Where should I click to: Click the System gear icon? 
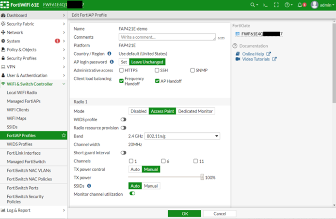[x=3, y=41]
